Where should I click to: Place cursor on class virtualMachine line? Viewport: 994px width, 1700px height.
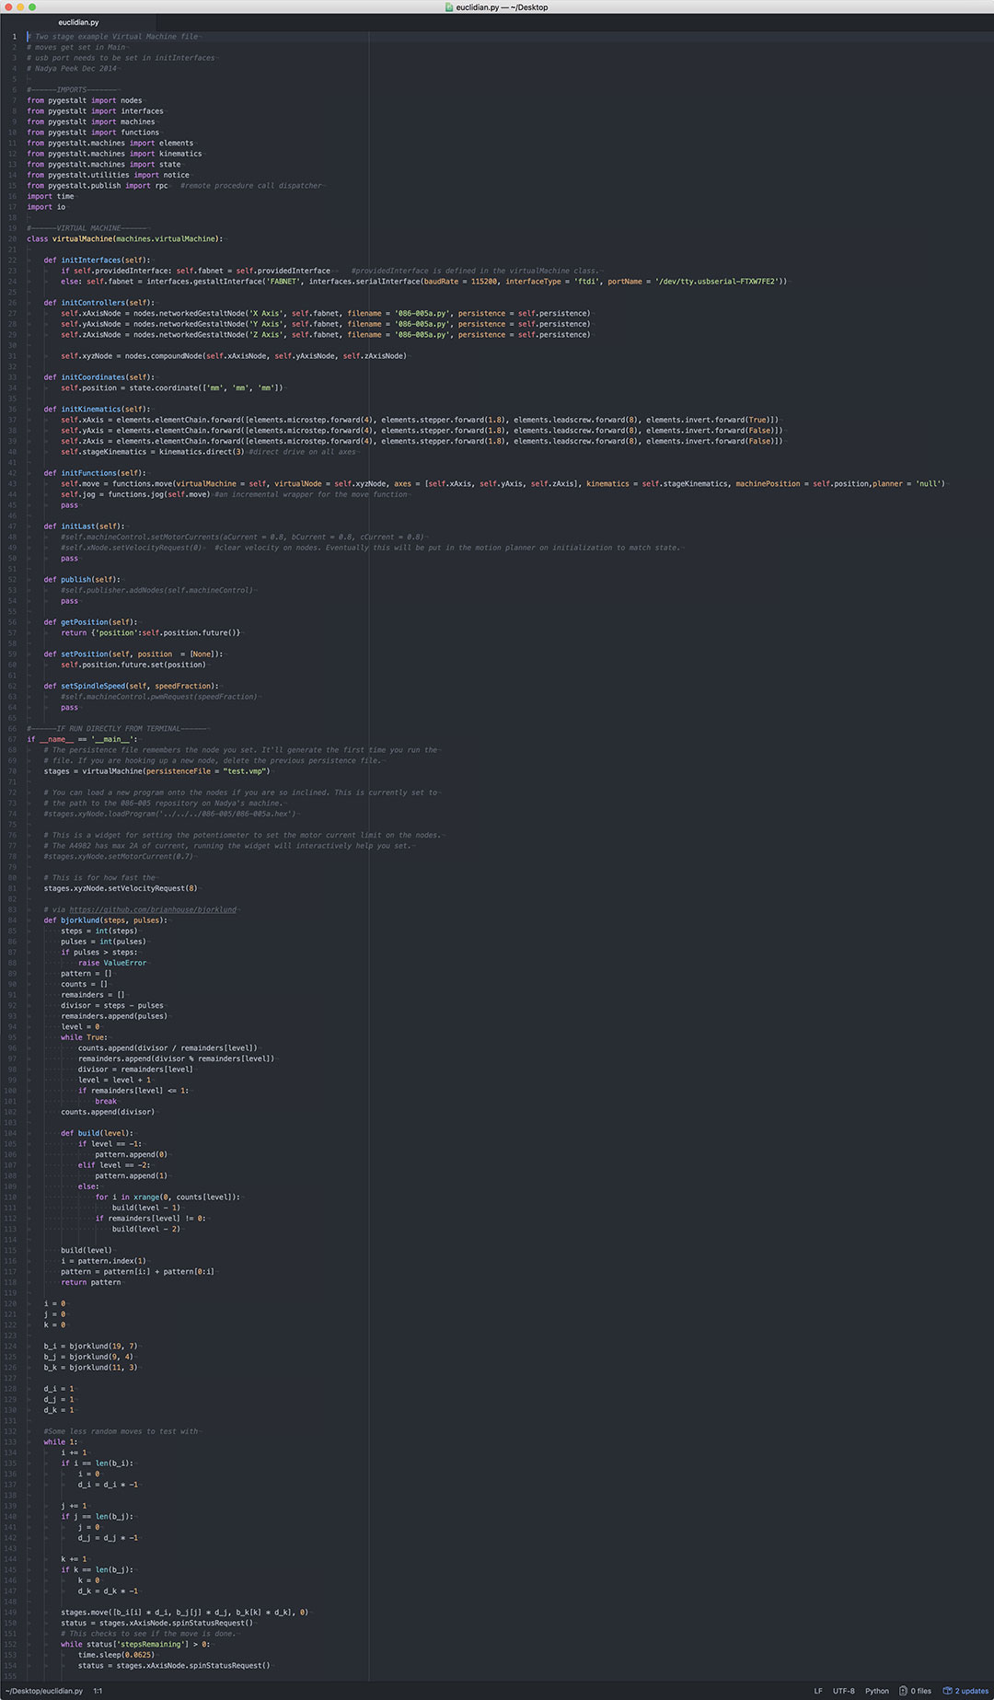tap(125, 238)
